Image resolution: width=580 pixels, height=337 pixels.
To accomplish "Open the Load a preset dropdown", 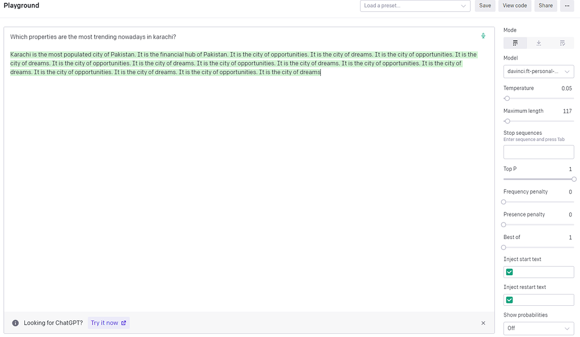I will click(415, 6).
